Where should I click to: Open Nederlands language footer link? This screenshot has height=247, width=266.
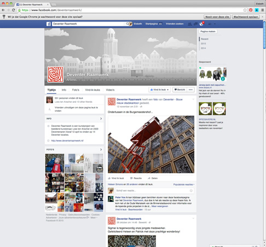pyautogui.click(x=51, y=215)
